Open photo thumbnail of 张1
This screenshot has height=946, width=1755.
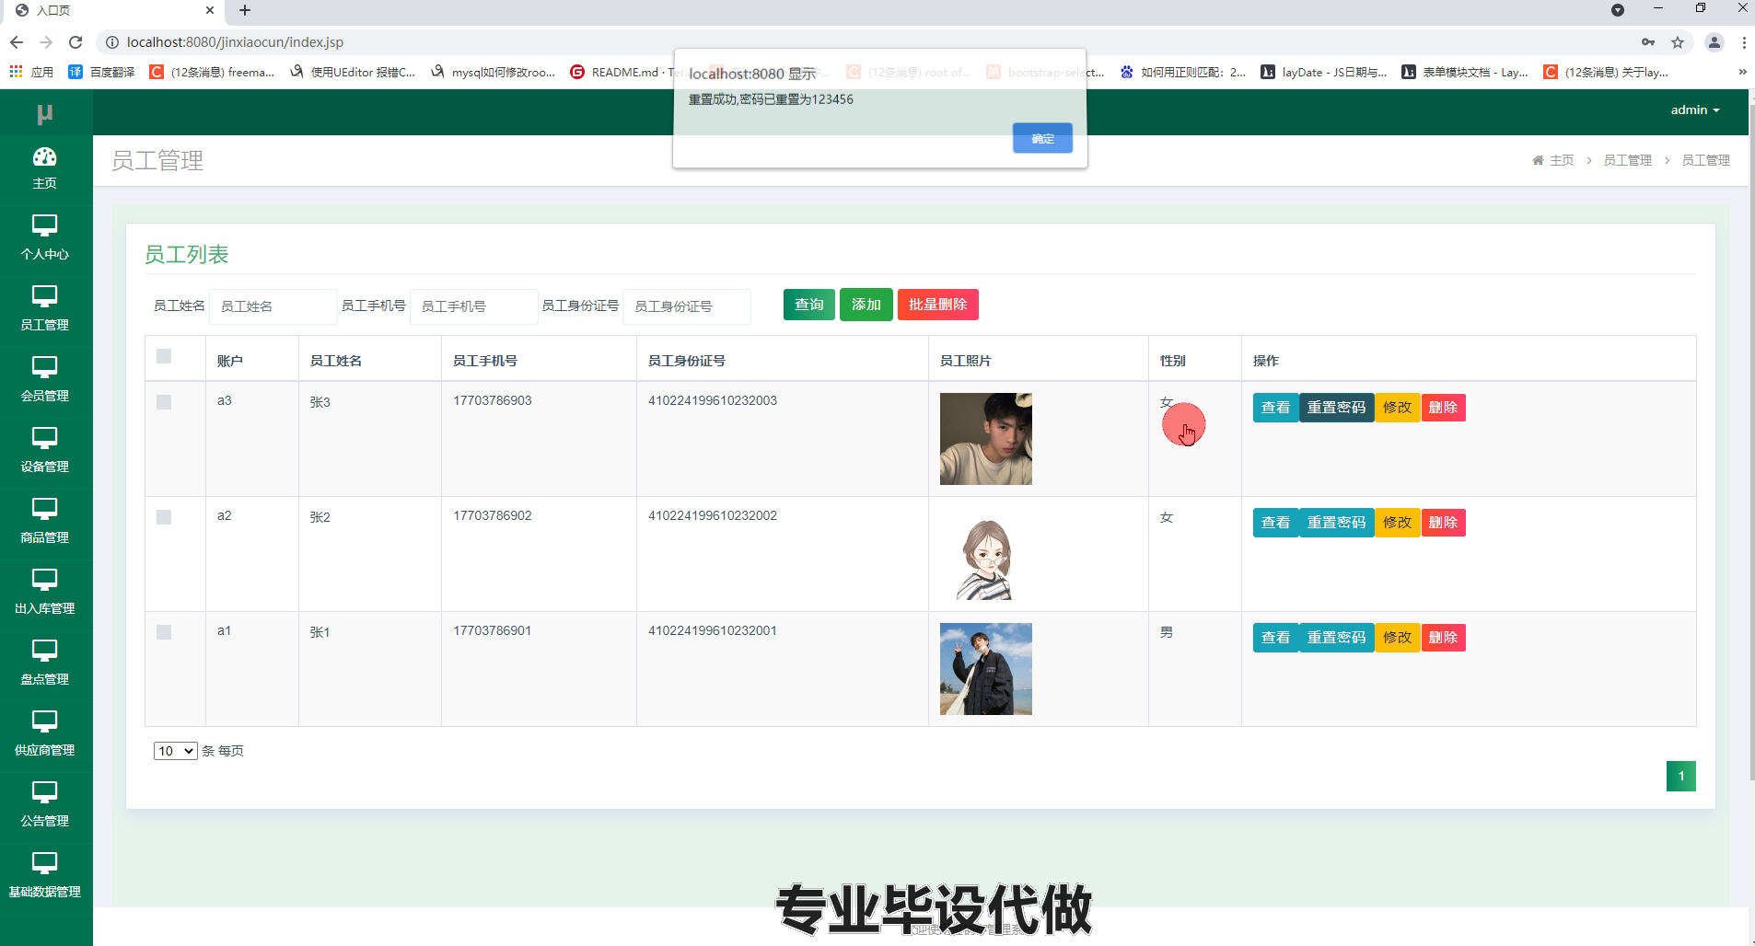click(985, 669)
